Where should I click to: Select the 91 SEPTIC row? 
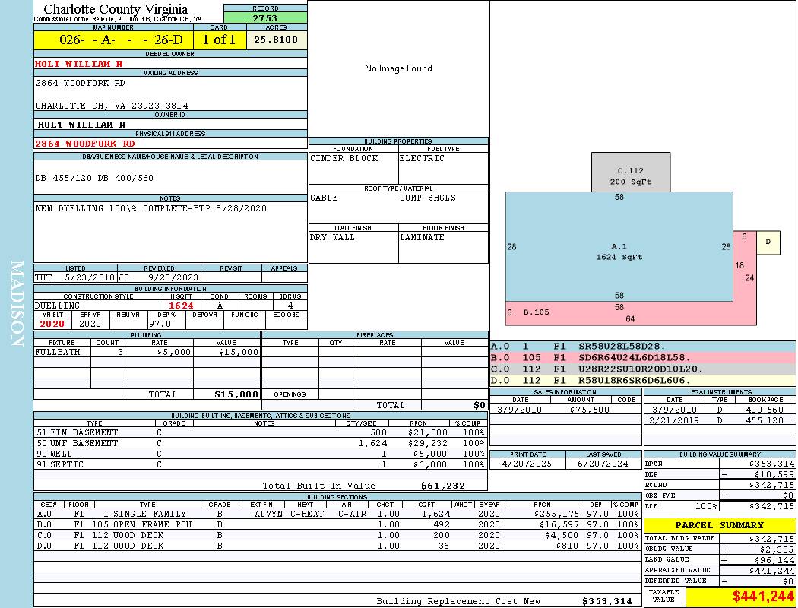tap(261, 464)
